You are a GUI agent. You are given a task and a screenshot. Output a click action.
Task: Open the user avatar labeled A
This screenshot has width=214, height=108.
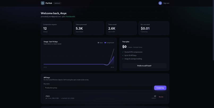pos(160,3)
